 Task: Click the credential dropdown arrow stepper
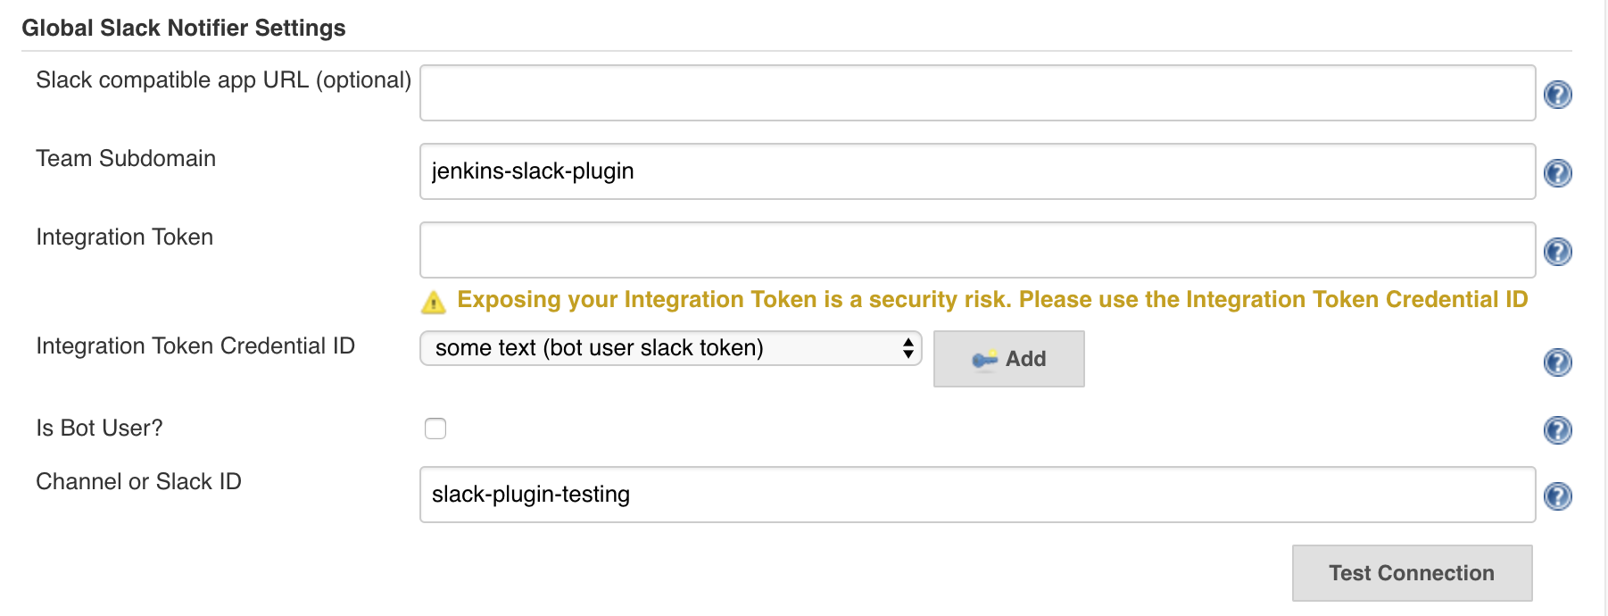(x=908, y=348)
